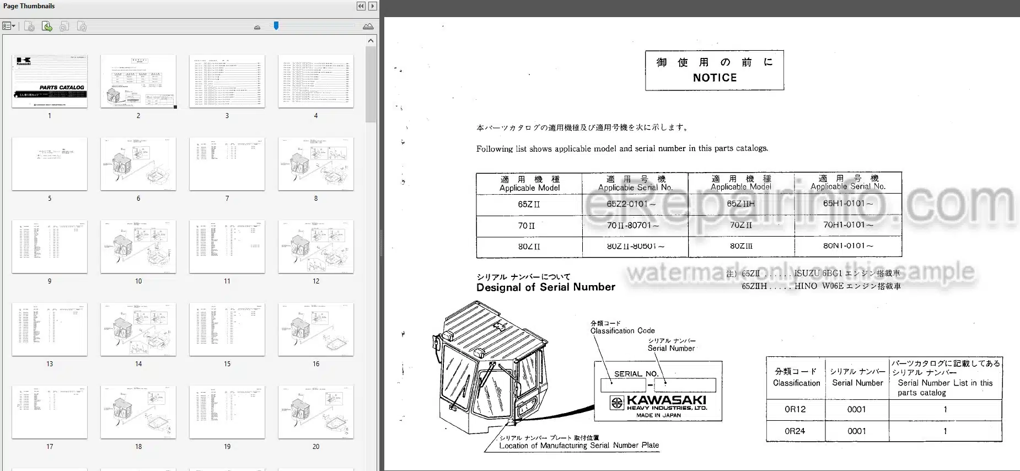Image resolution: width=1020 pixels, height=471 pixels.
Task: Click the thumbnail size slider handle
Action: click(x=276, y=25)
